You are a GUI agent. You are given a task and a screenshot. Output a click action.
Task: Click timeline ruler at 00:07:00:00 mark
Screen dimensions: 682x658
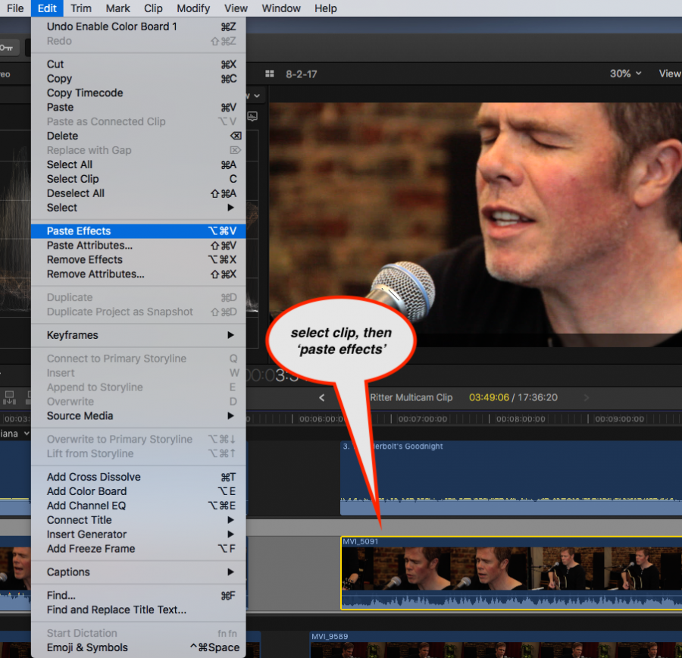click(x=422, y=418)
